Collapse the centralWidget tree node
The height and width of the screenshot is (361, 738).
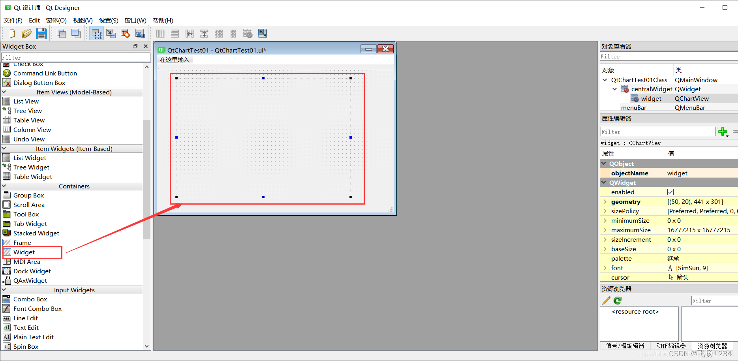[x=614, y=89]
